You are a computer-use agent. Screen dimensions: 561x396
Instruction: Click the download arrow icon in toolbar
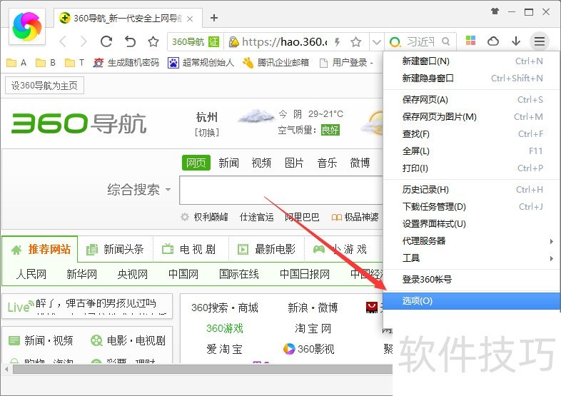[x=516, y=41]
